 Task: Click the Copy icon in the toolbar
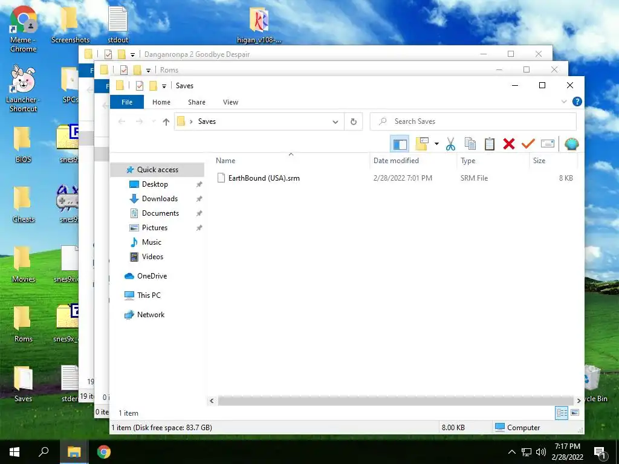[470, 144]
